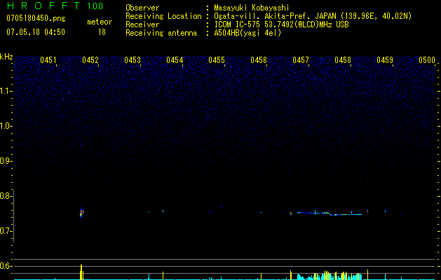Click the 0.9 frequency axis label
The image size is (441, 280).
(x=6, y=161)
